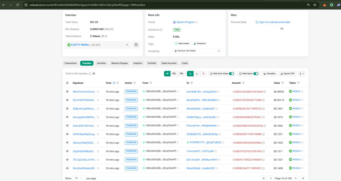The width and height of the screenshot is (341, 181).
Task: Filter transfers by SOL only
Action: 174,74
